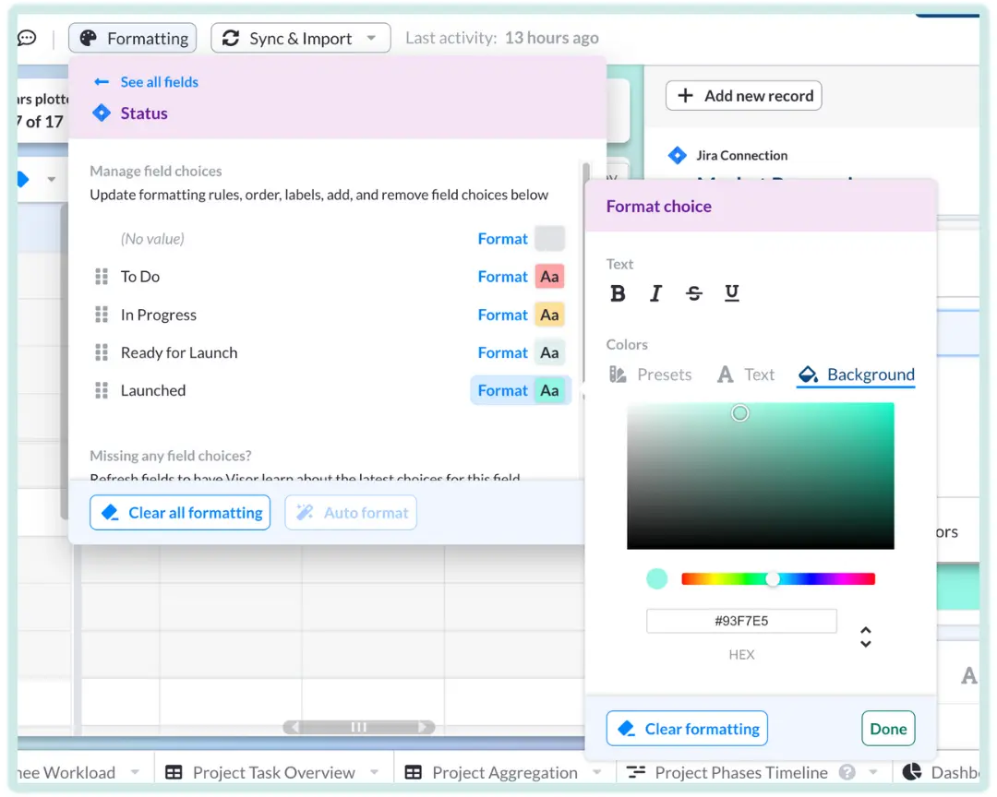Screen dimensions: 997x797
Task: Click the rainbow hue slider
Action: pos(778,579)
